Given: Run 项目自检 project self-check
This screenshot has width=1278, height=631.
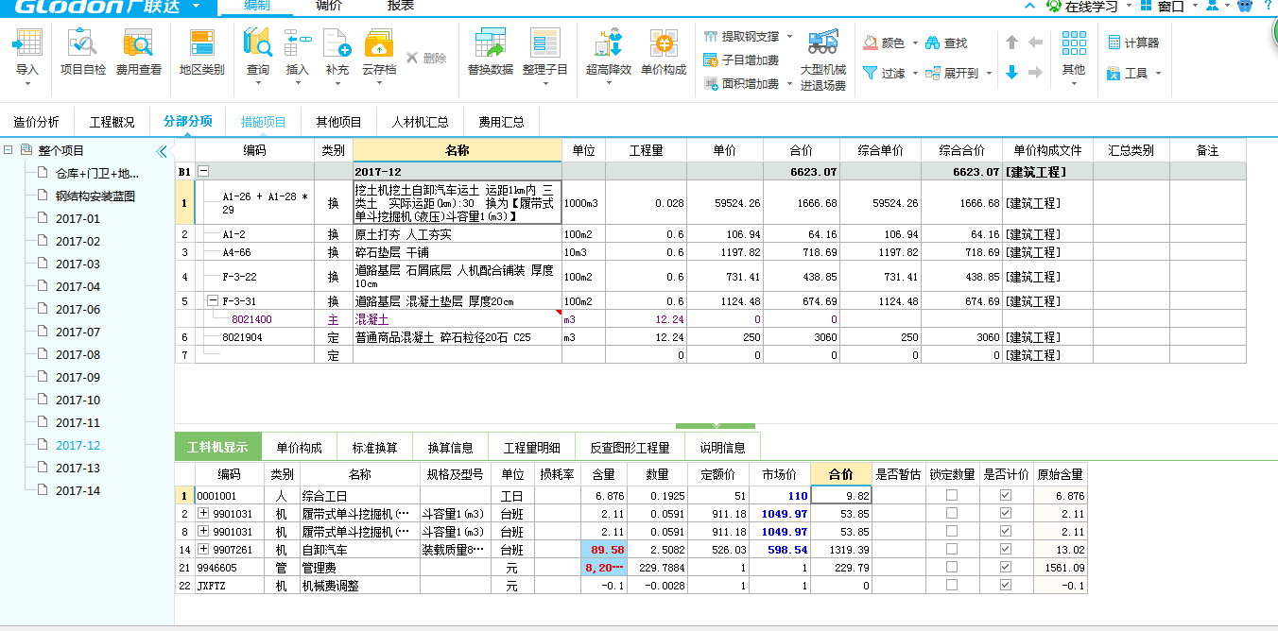Looking at the screenshot, I should pyautogui.click(x=83, y=53).
